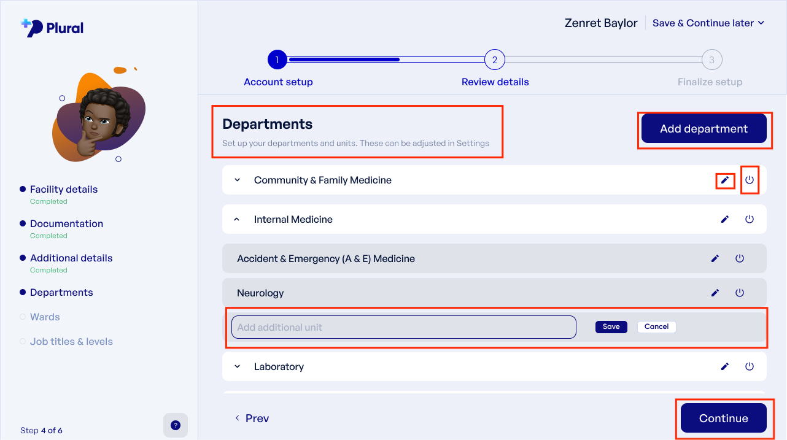Open the help question mark icon

pos(176,425)
